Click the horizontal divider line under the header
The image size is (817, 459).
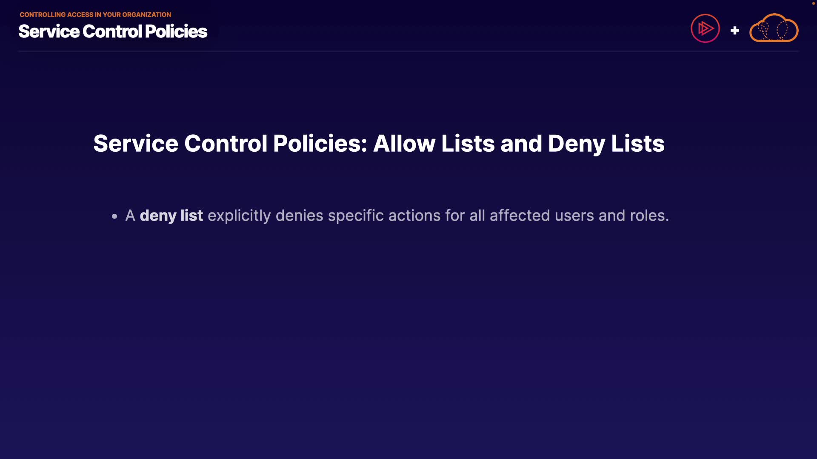pos(408,51)
